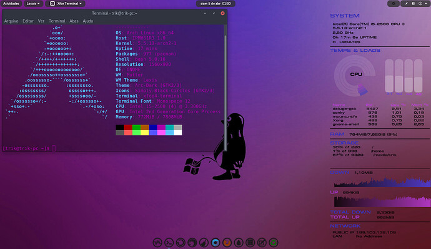The height and width of the screenshot is (249, 431).
Task: Open the Abas menu
Action: [74, 21]
